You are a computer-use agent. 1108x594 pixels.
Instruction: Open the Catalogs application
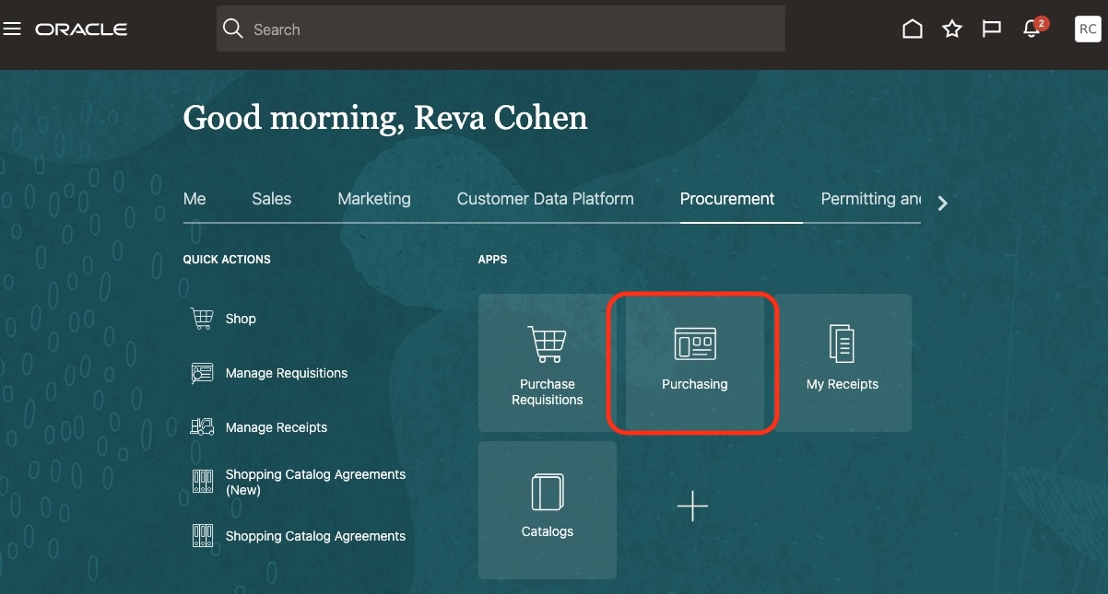(547, 510)
